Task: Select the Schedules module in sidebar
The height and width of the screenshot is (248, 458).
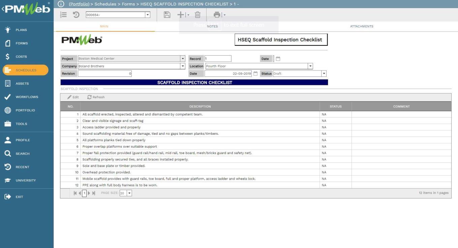Action: coord(26,70)
